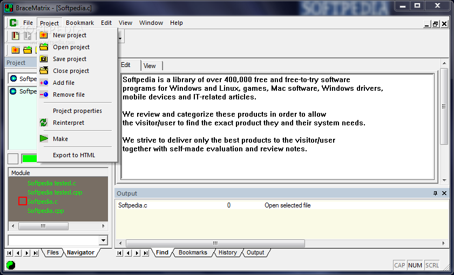Screen dimensions: 454x275
Task: Click the Project menu header
Action: pyautogui.click(x=50, y=23)
